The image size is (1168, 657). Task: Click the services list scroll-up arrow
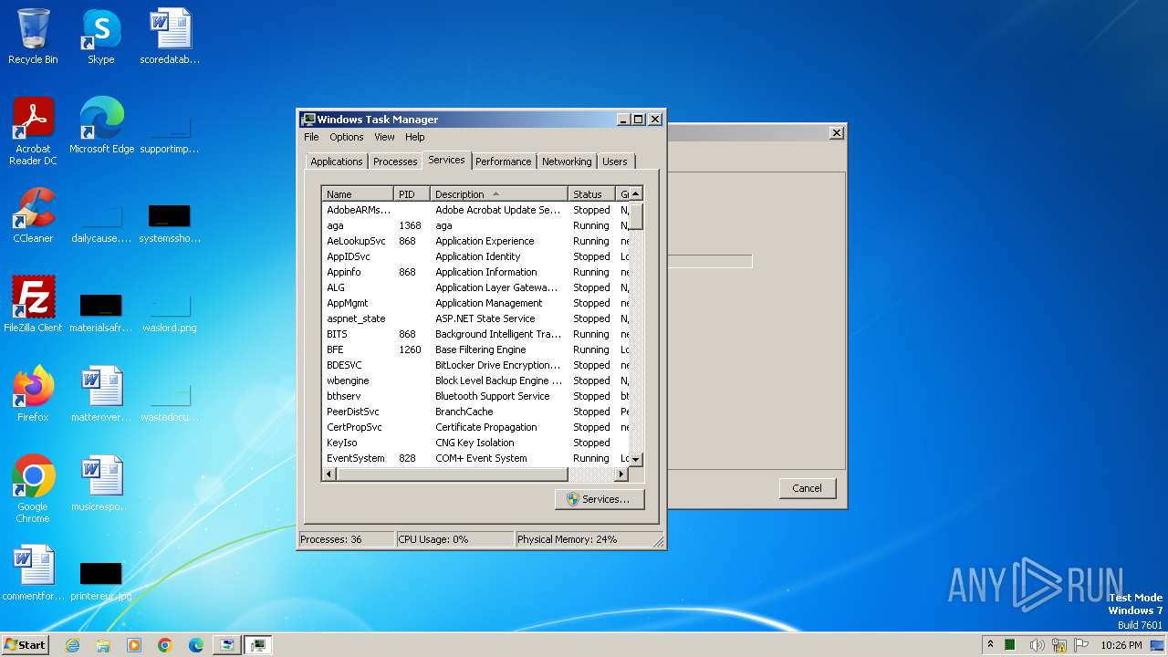click(636, 193)
